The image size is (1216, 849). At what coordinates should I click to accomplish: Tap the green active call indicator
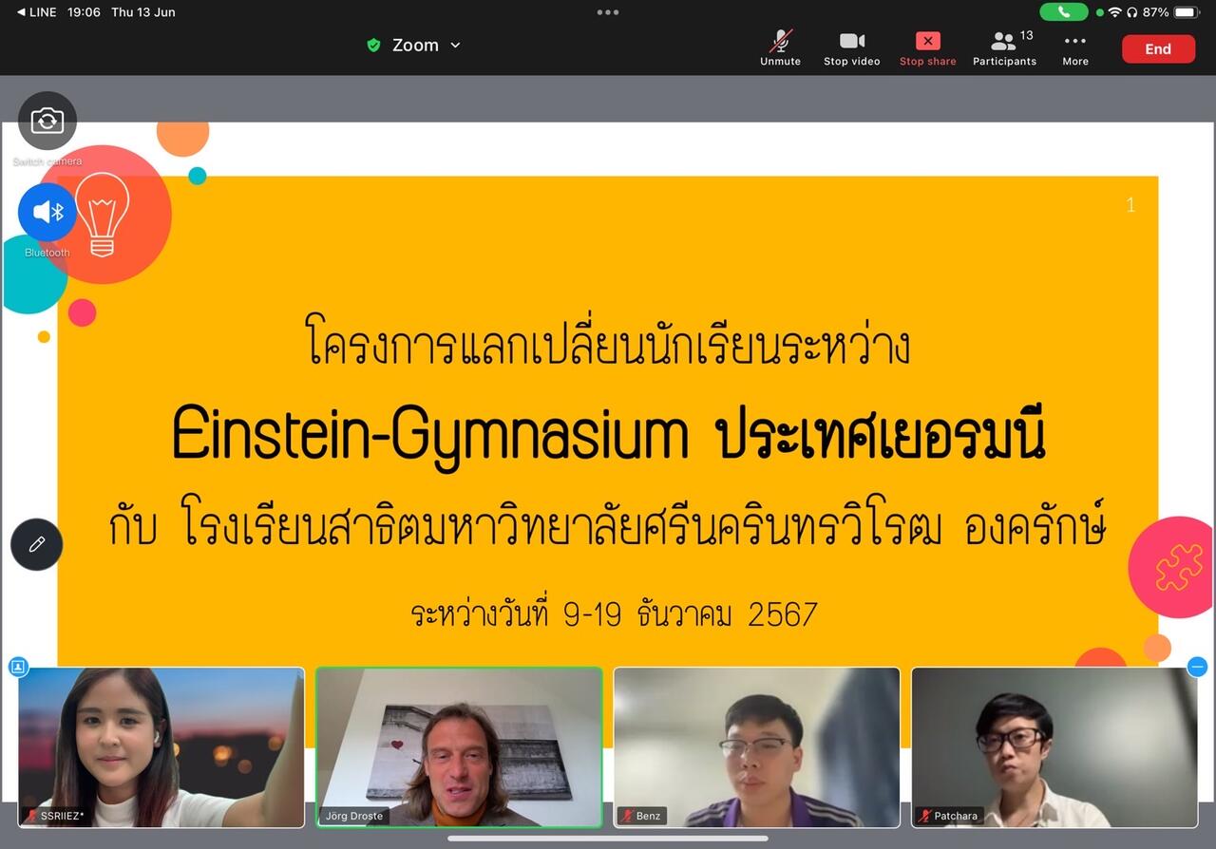pos(1064,12)
